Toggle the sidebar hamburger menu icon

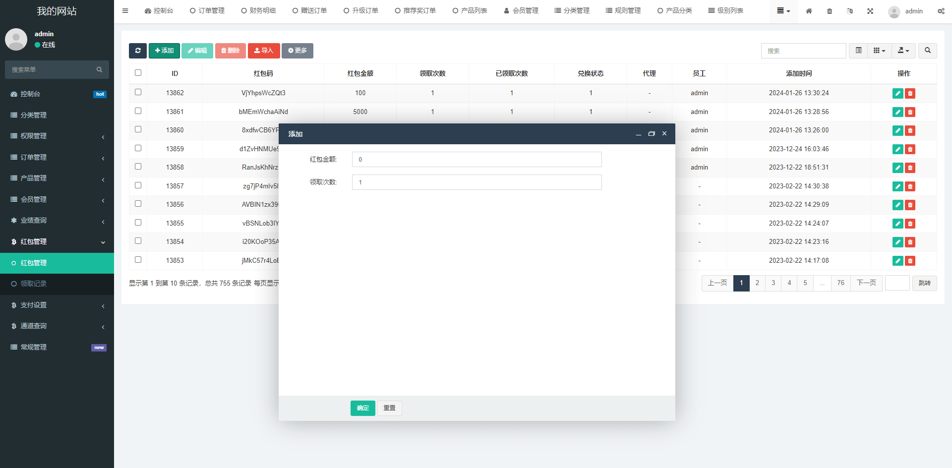(125, 10)
